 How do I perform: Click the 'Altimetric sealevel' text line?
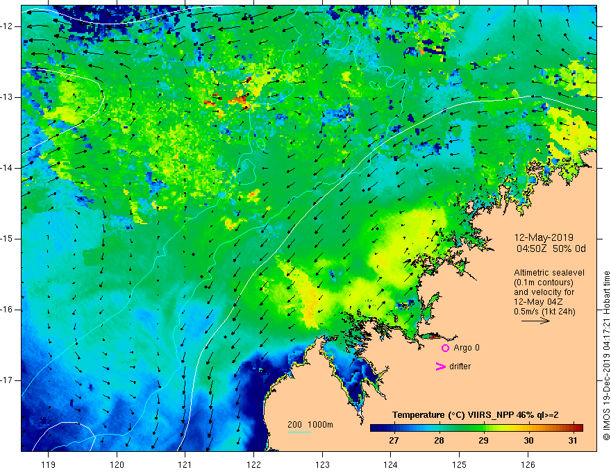click(549, 273)
